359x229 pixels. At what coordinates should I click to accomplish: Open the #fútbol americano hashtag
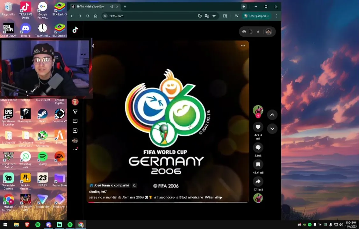(x=190, y=197)
